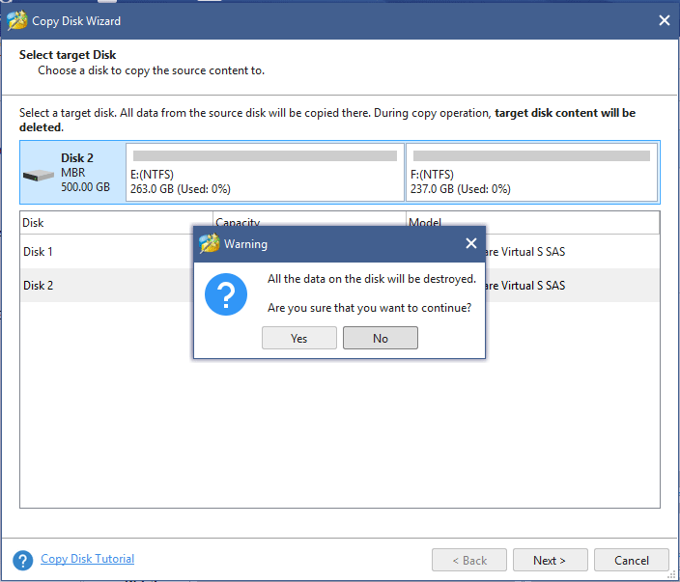
Task: Click the 237.0 GB (Used: 0%) text
Action: [461, 189]
